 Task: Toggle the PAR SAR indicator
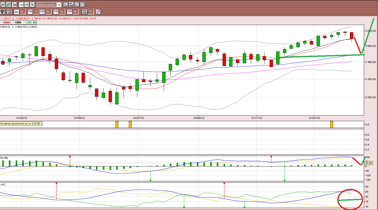tap(9, 12)
